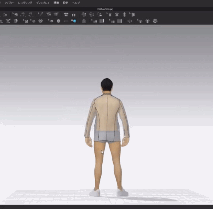Click the garment with up arrow icon
The height and width of the screenshot is (209, 213).
pos(84,14)
